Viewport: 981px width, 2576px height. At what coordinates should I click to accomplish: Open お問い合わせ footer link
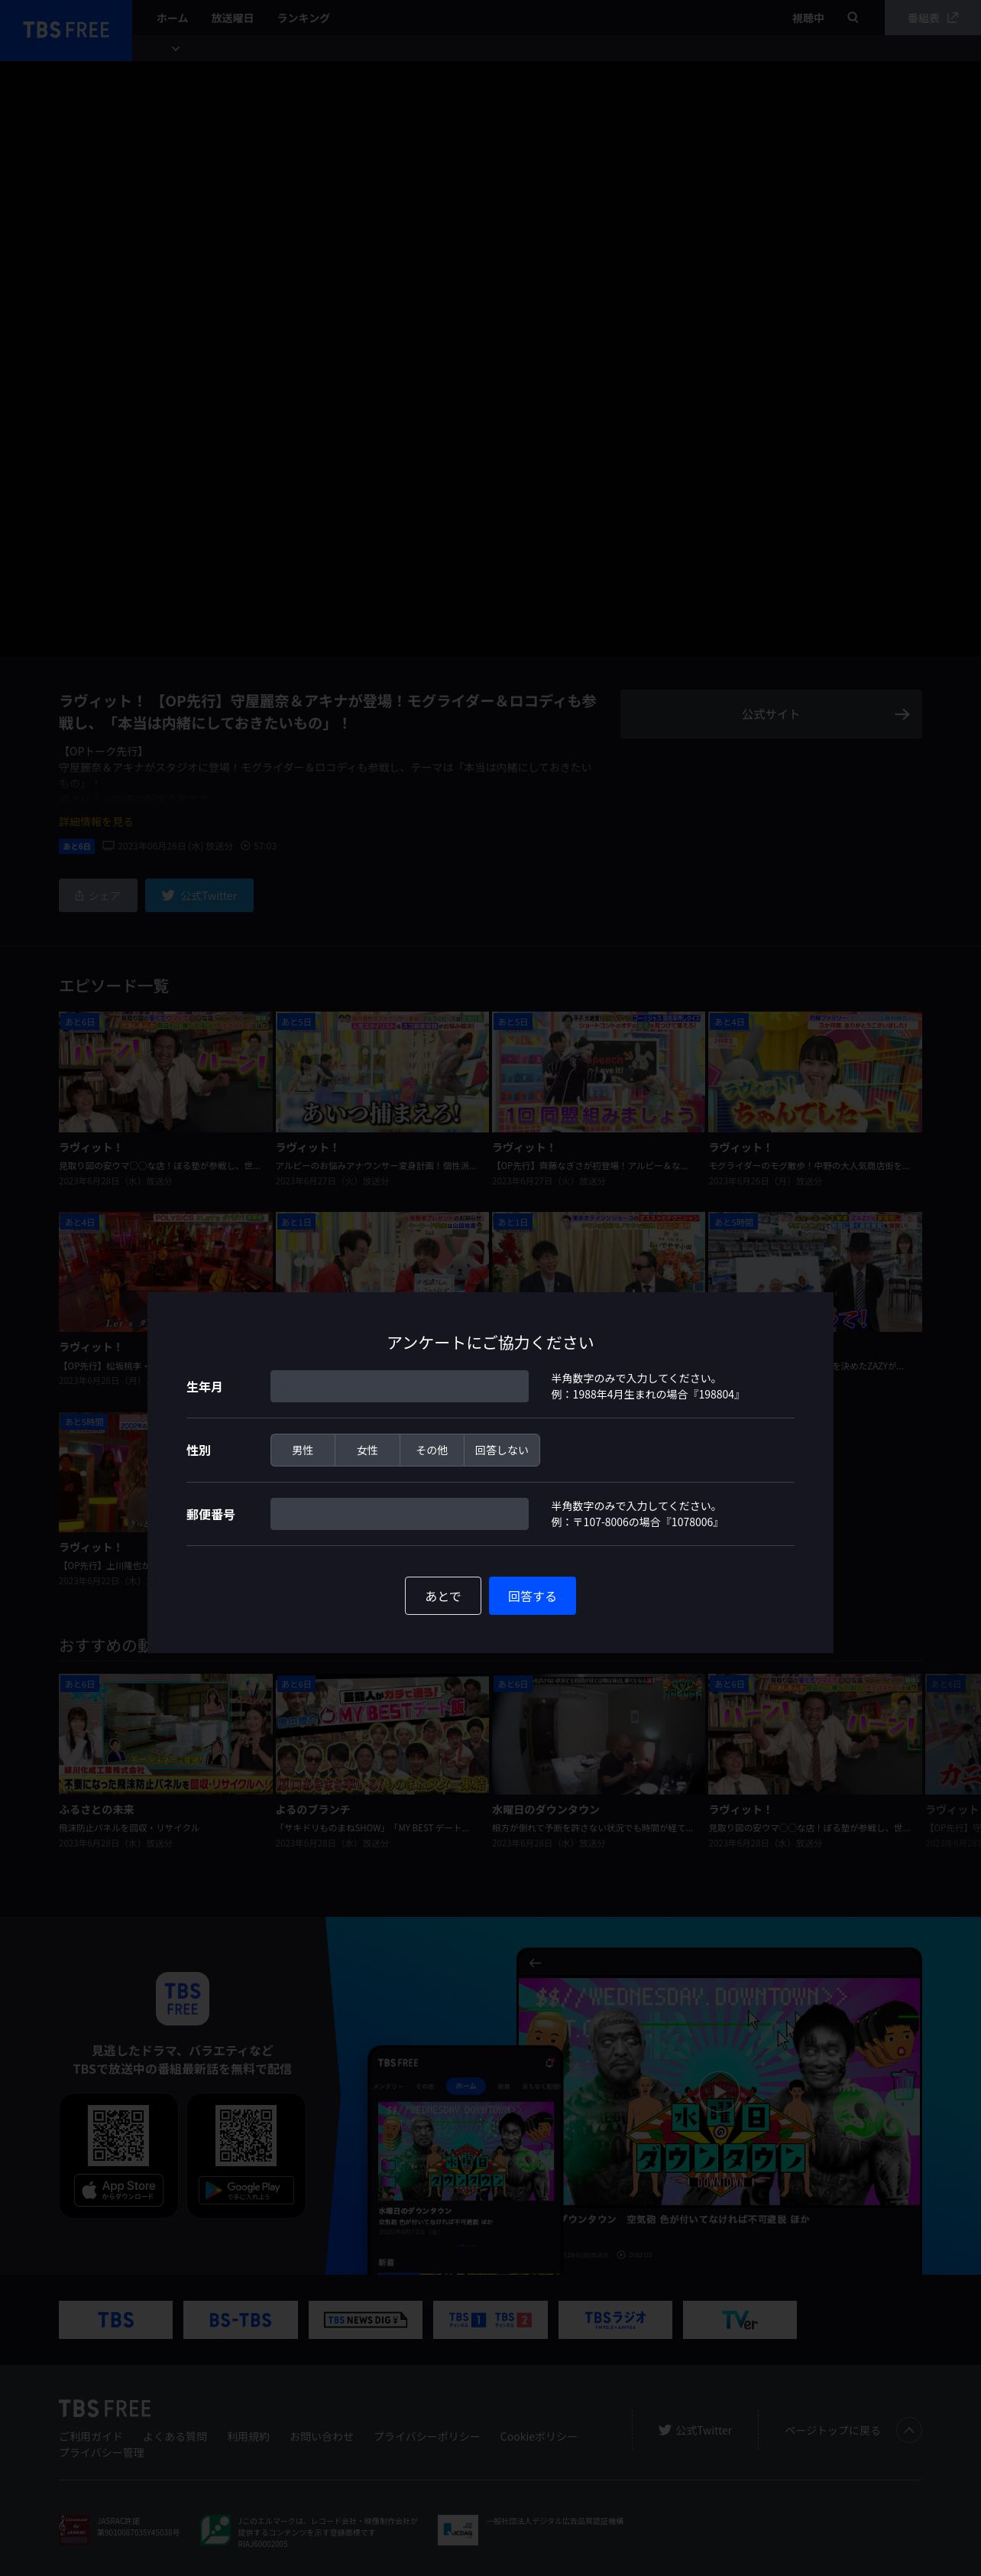pyautogui.click(x=322, y=2436)
